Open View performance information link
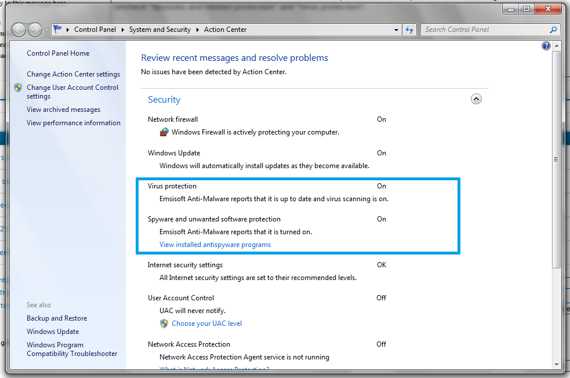Screen dimensions: 570x378 click(74, 123)
